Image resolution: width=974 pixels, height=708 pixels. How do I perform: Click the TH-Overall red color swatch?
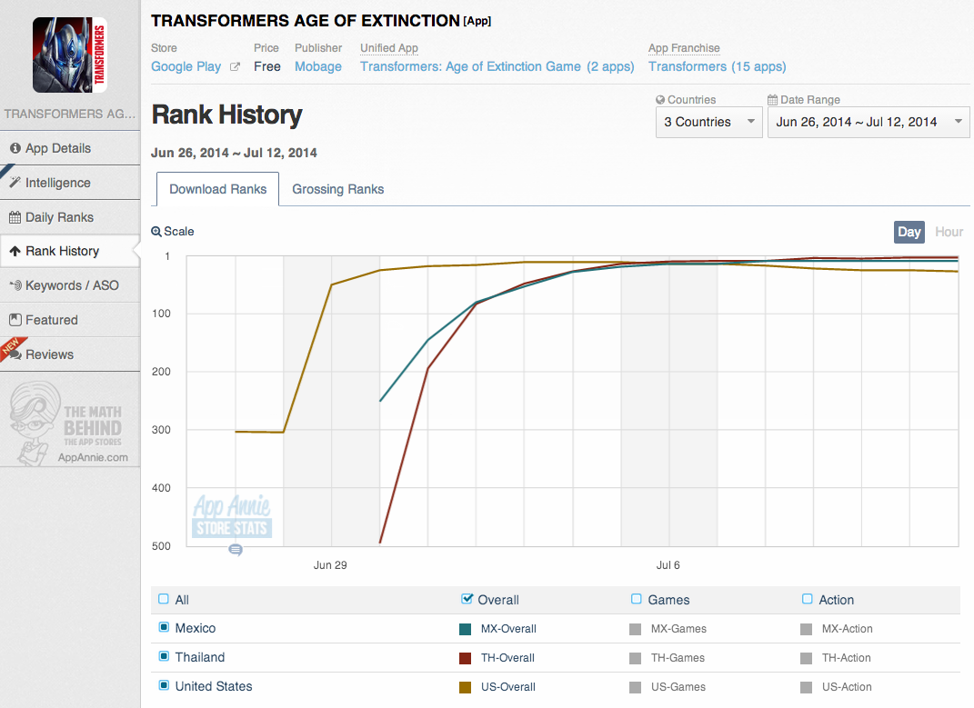[x=465, y=658]
